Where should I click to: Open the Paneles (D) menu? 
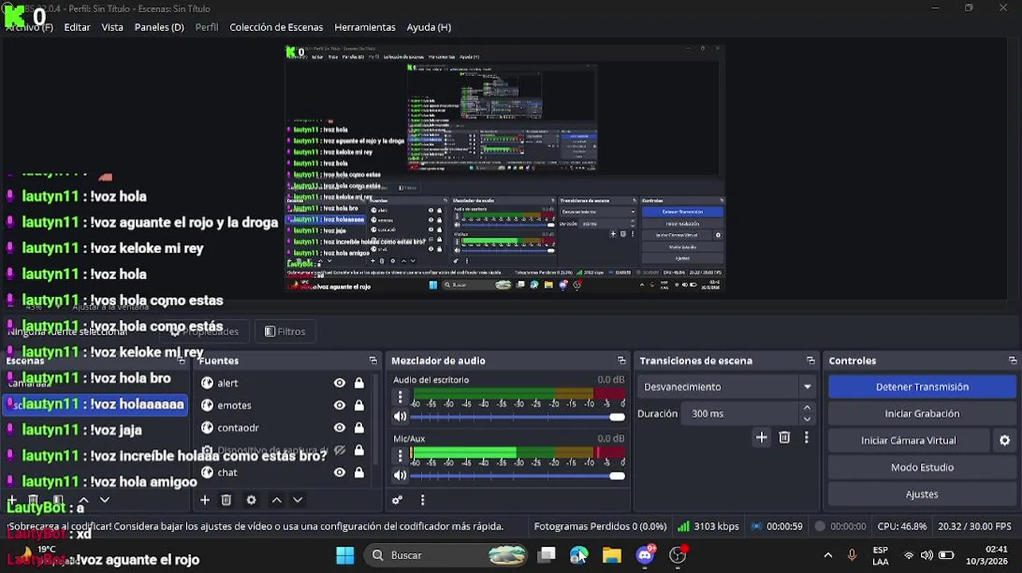tap(159, 27)
